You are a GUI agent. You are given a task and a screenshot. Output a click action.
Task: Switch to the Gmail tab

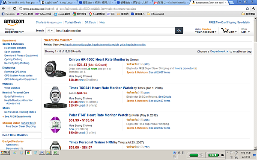click(171, 3)
